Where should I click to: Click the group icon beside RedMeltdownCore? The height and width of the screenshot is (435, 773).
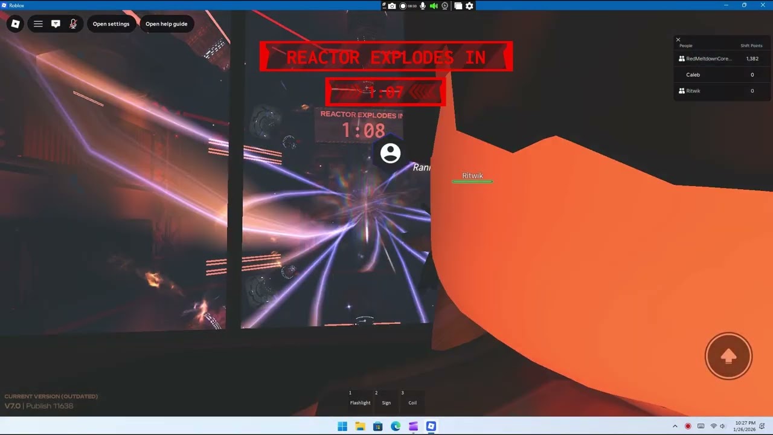(682, 59)
